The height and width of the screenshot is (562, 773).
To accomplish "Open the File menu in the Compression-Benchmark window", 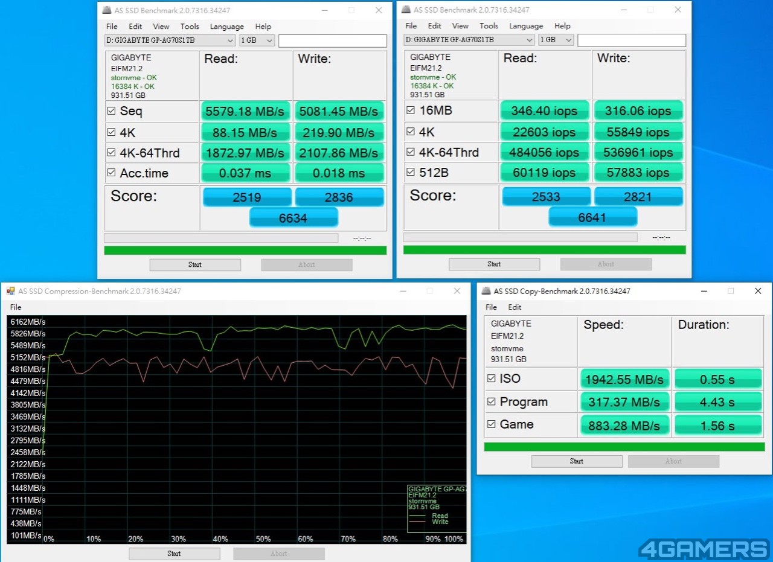I will click(16, 307).
